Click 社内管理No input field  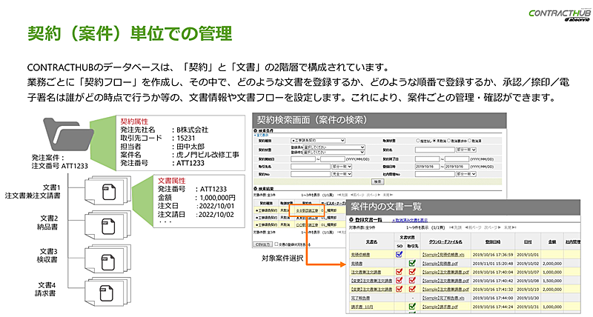434,174
